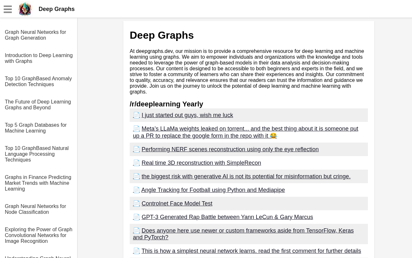Open 'the biggest risk with generative AI' post
Image resolution: width=412 pixels, height=258 pixels.
[x=246, y=176]
